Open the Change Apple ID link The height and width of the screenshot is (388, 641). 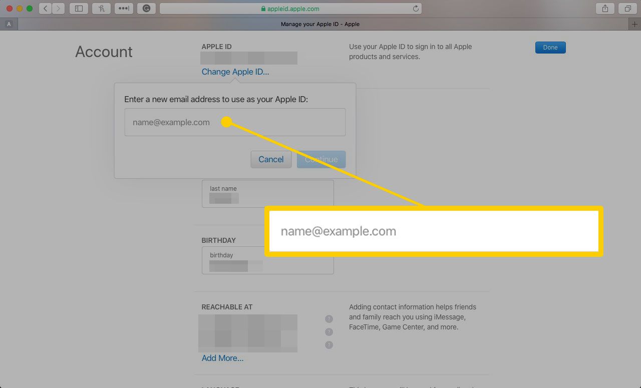coord(235,72)
